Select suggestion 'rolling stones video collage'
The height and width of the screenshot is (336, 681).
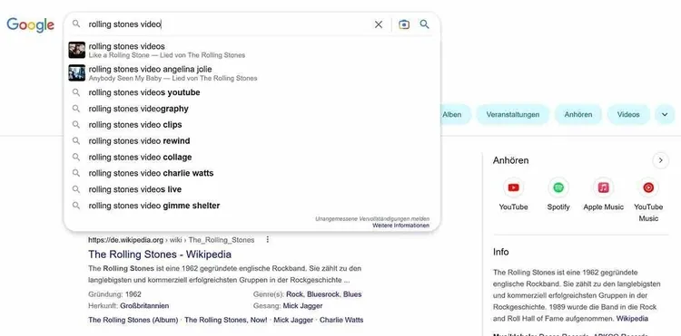[x=252, y=158]
